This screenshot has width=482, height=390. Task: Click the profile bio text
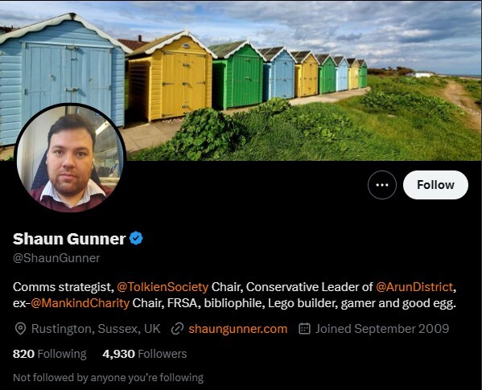(234, 295)
